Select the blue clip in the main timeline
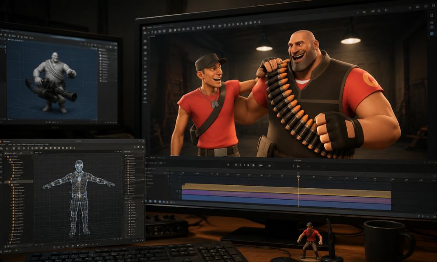This screenshot has width=437, height=262. [286, 202]
